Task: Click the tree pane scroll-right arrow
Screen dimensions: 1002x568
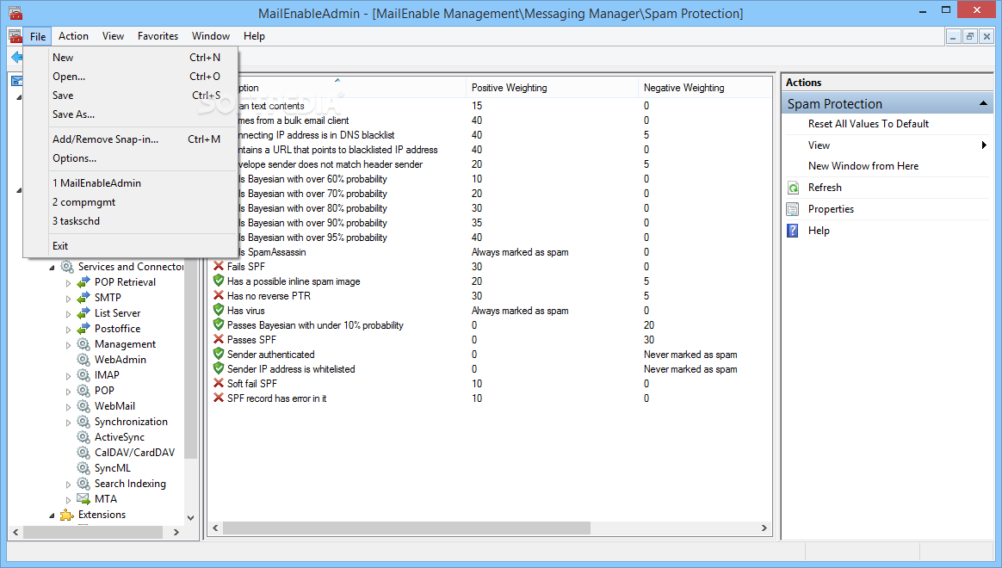Action: coord(176,532)
